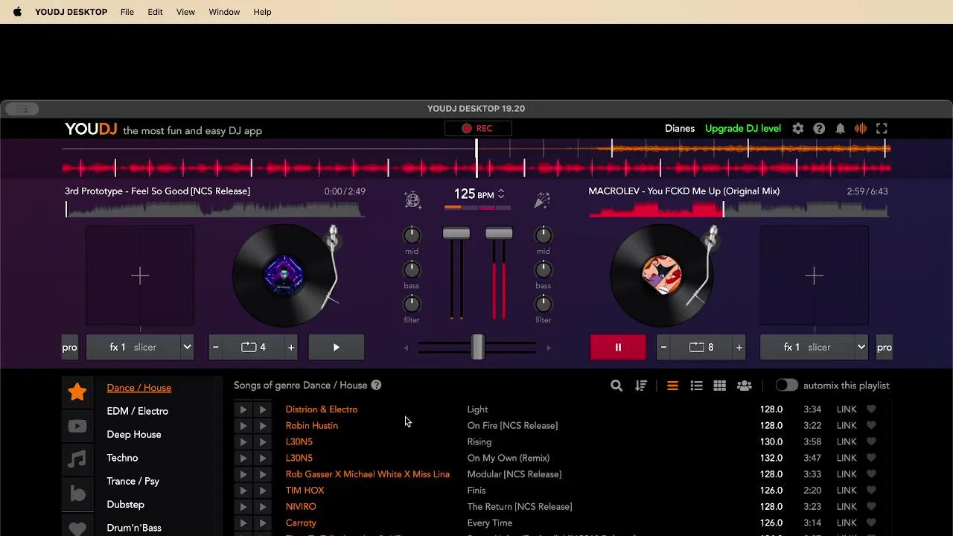Select the EDM / Electro genre
The image size is (953, 536).
(x=138, y=411)
